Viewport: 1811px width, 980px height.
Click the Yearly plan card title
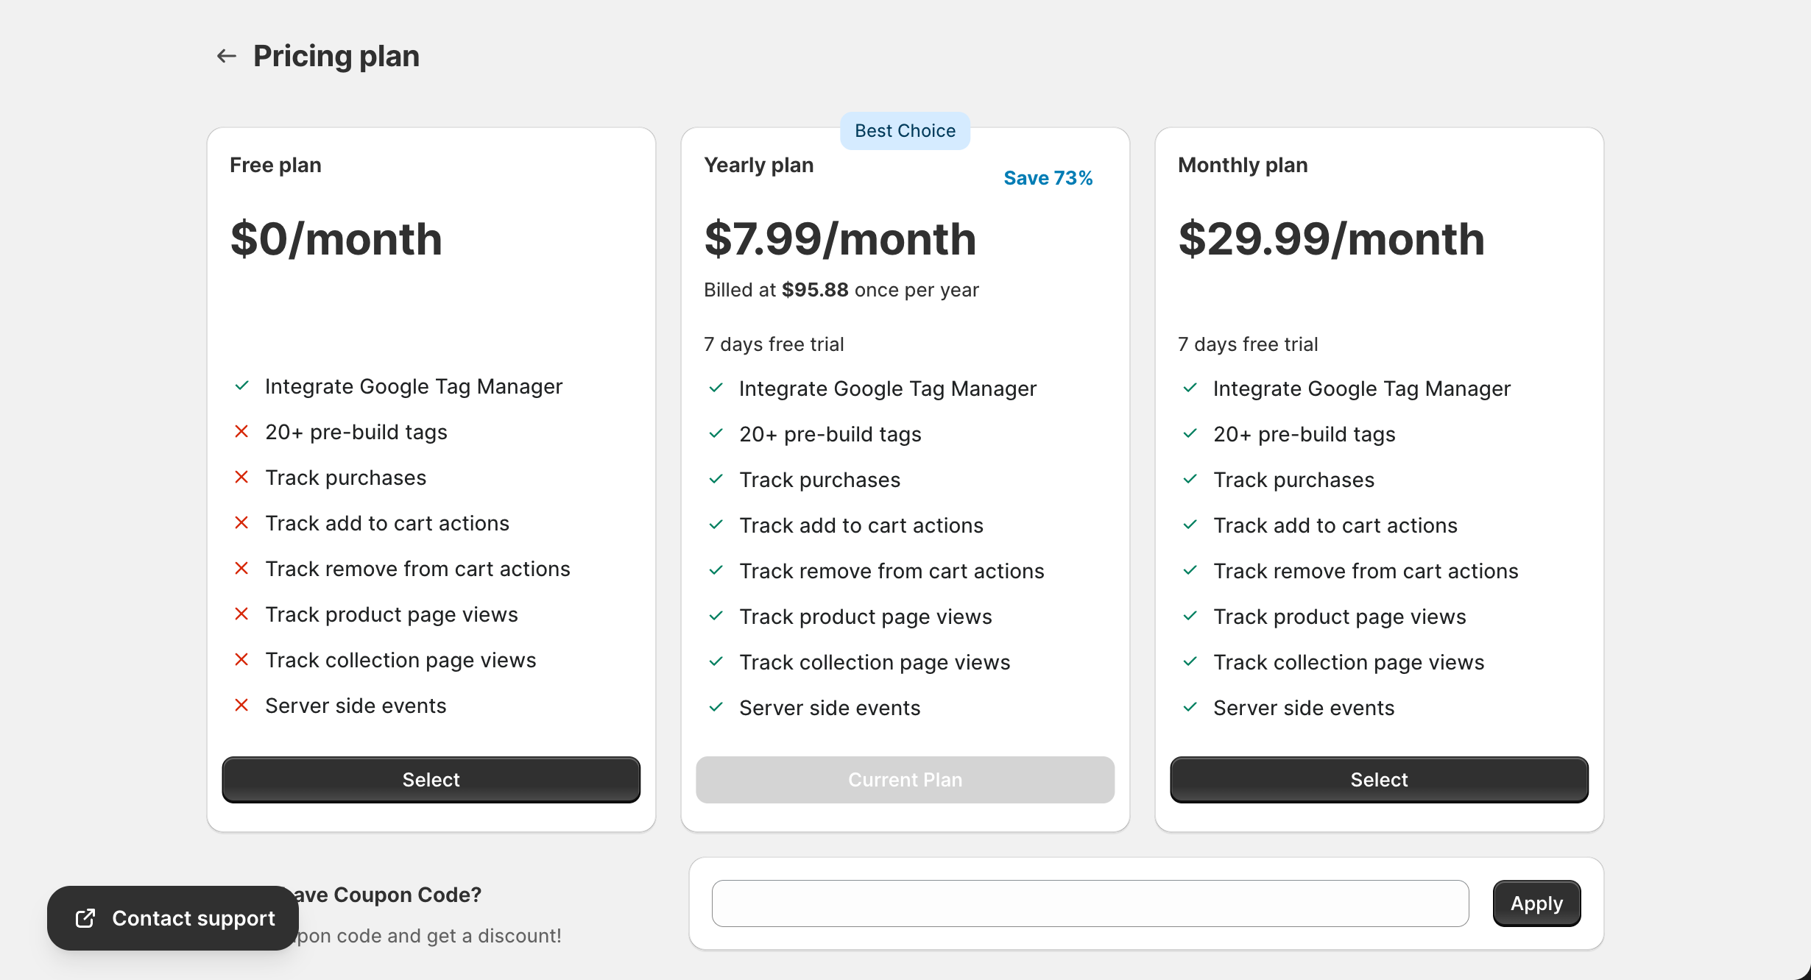pos(758,165)
